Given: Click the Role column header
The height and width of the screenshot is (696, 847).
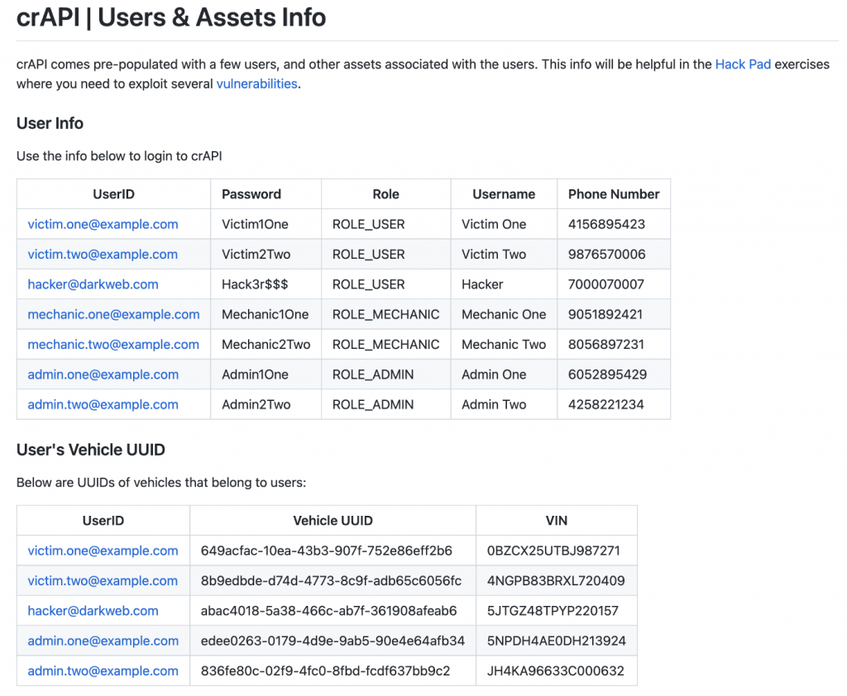Looking at the screenshot, I should (385, 194).
